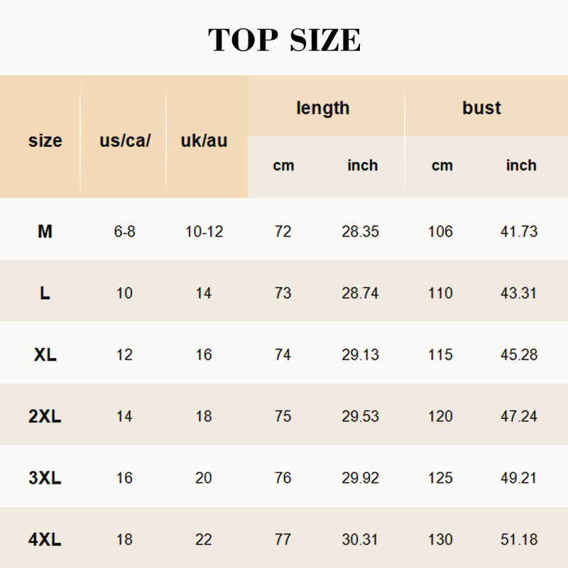Click the 29.92 inch length value
Image resolution: width=568 pixels, height=568 pixels.
click(x=360, y=479)
